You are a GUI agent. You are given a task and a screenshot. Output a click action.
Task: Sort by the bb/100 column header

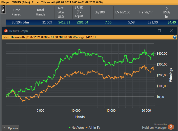(x=100, y=12)
